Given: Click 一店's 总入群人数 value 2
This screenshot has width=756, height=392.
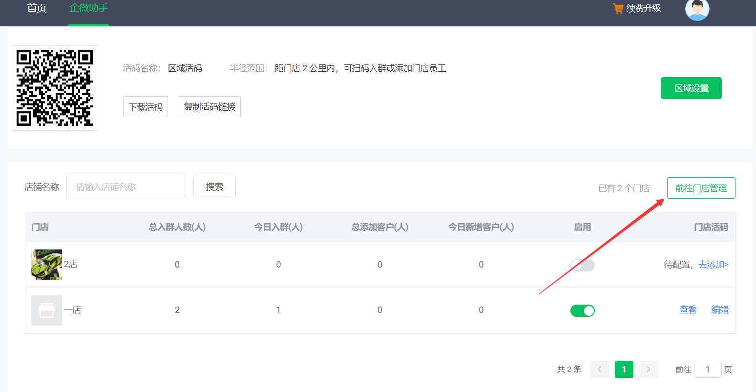Looking at the screenshot, I should click(x=177, y=310).
